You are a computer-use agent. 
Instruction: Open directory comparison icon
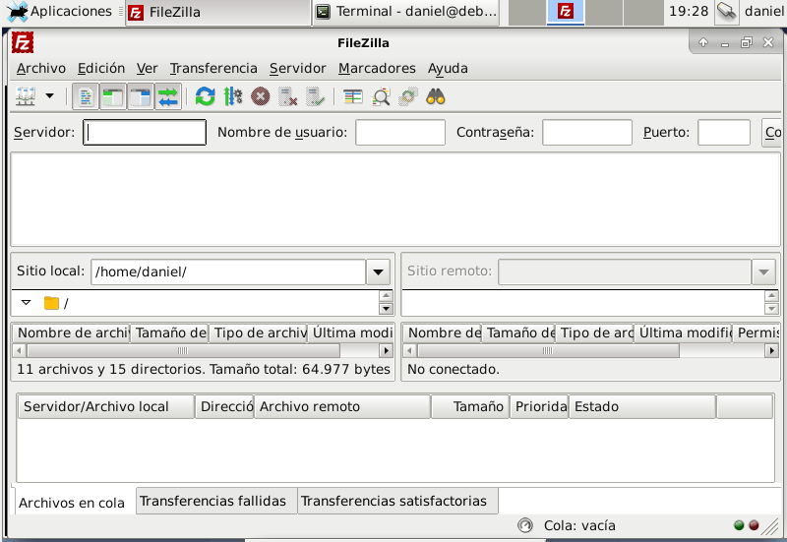pos(353,96)
